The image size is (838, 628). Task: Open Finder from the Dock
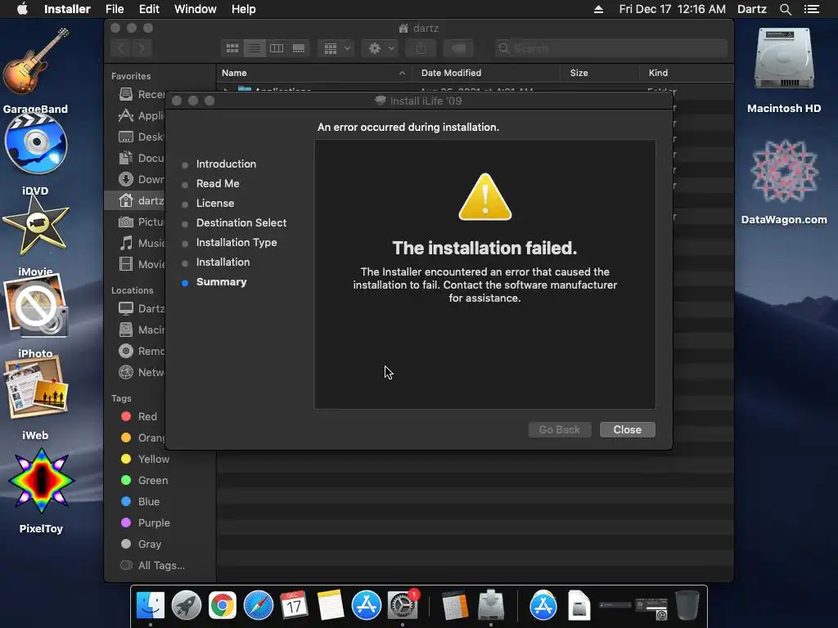point(151,606)
